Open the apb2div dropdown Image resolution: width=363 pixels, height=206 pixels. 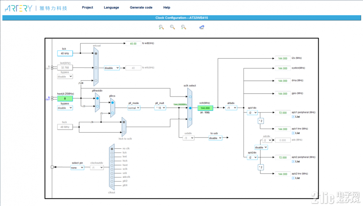point(252,158)
